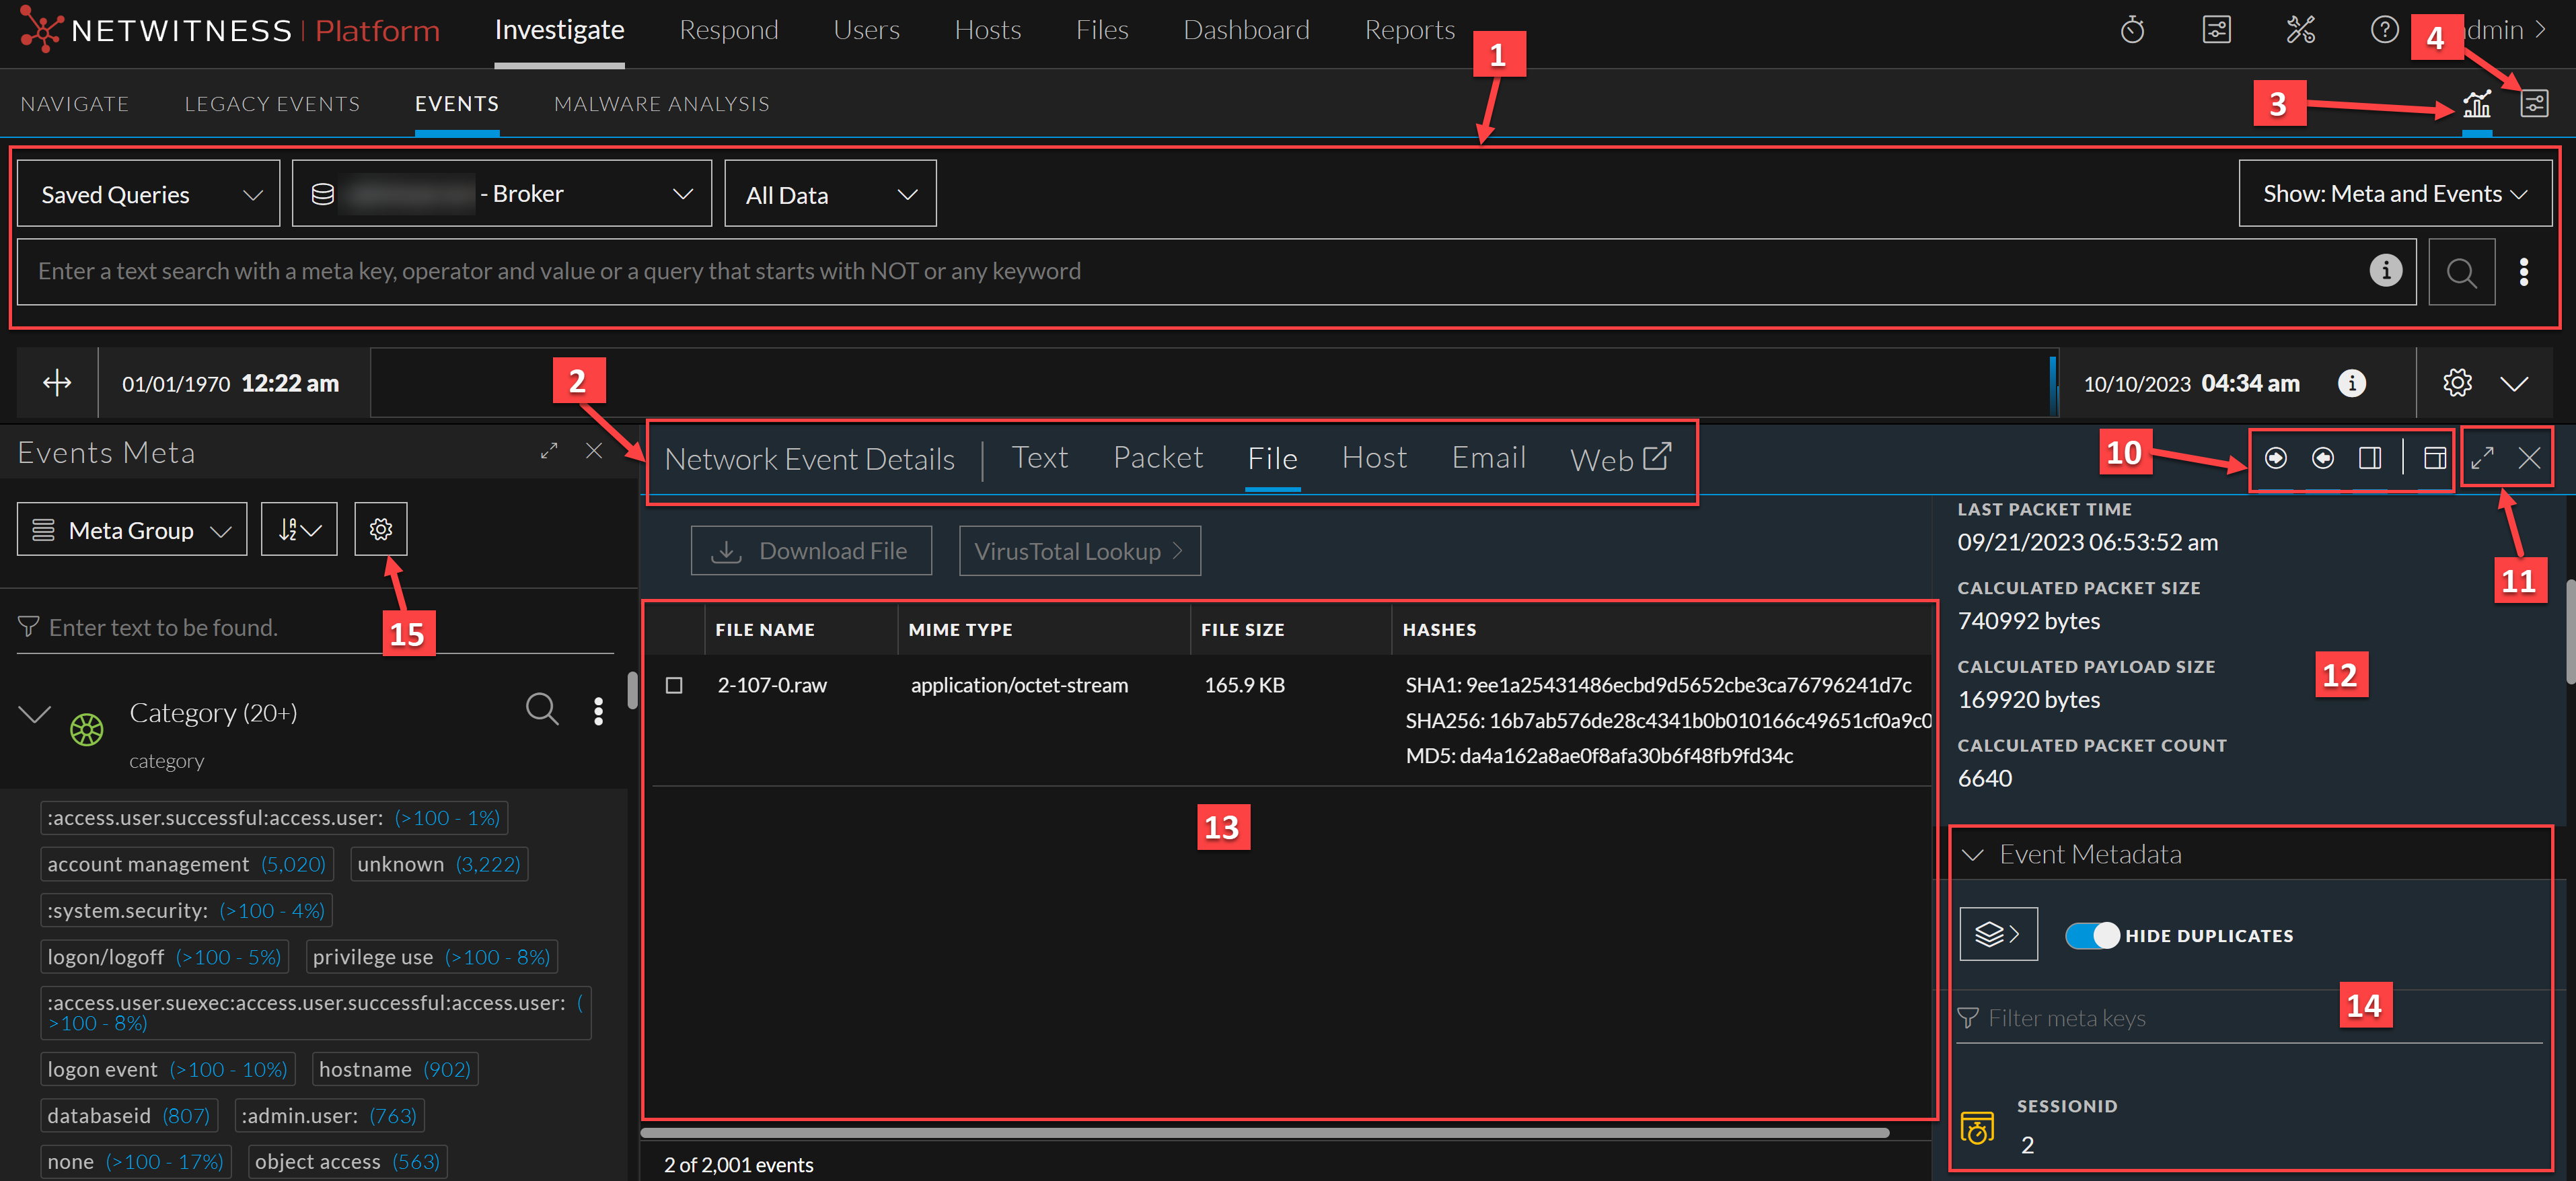Open the help question mark icon
This screenshot has width=2576, height=1181.
click(2384, 30)
